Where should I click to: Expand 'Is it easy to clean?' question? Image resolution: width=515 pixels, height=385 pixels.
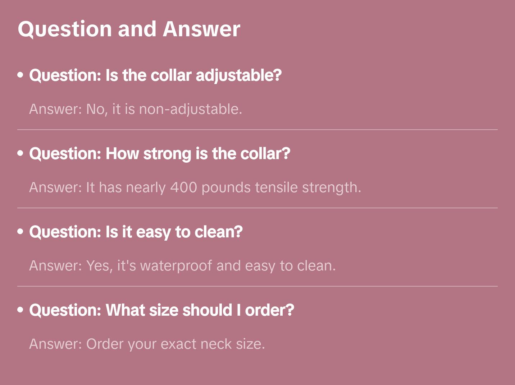[136, 232]
